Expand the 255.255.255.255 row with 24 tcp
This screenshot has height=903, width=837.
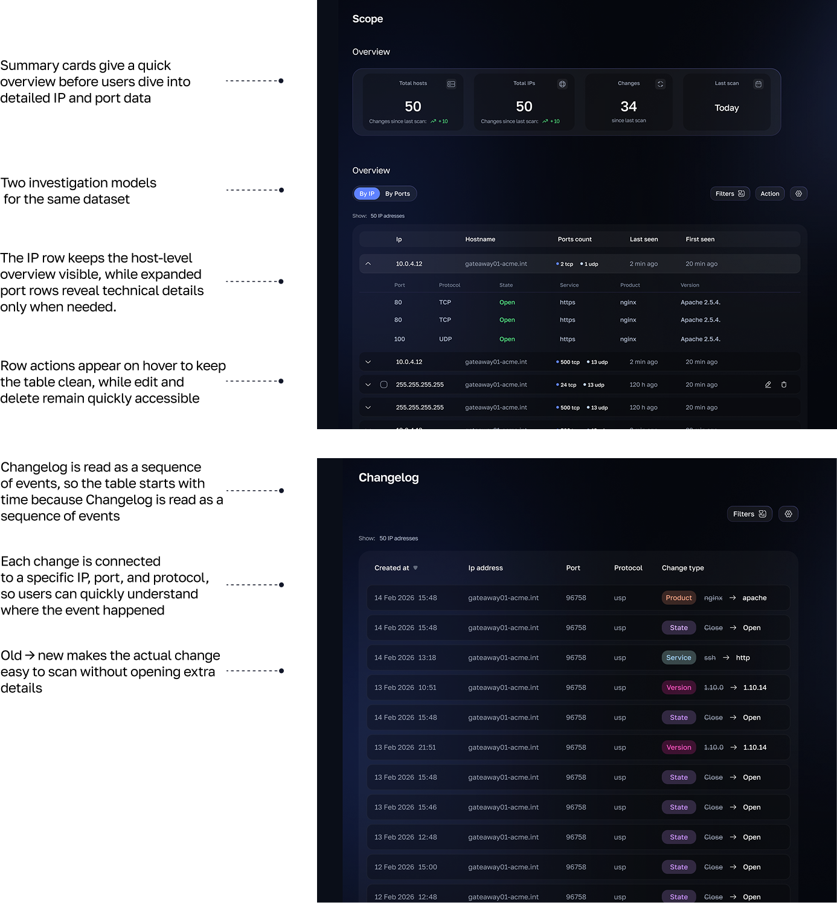368,384
